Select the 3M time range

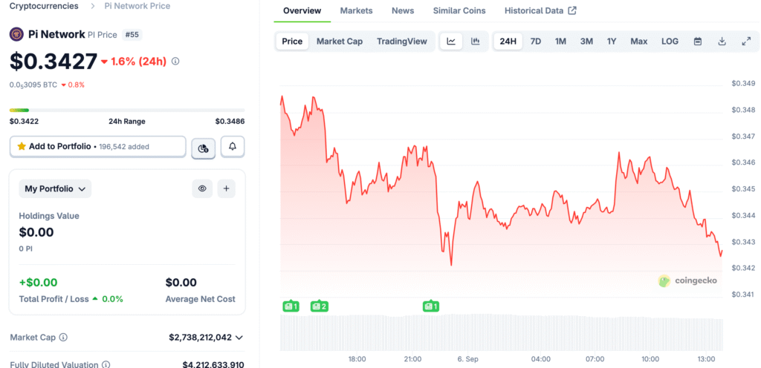tap(586, 42)
